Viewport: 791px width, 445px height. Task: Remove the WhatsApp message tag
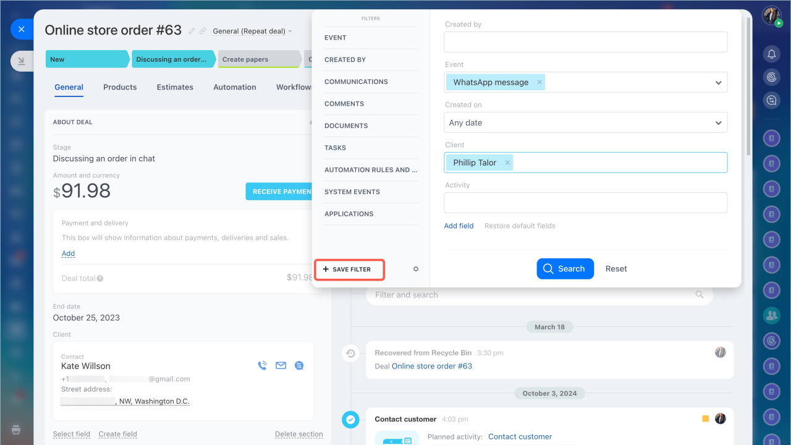coord(539,82)
